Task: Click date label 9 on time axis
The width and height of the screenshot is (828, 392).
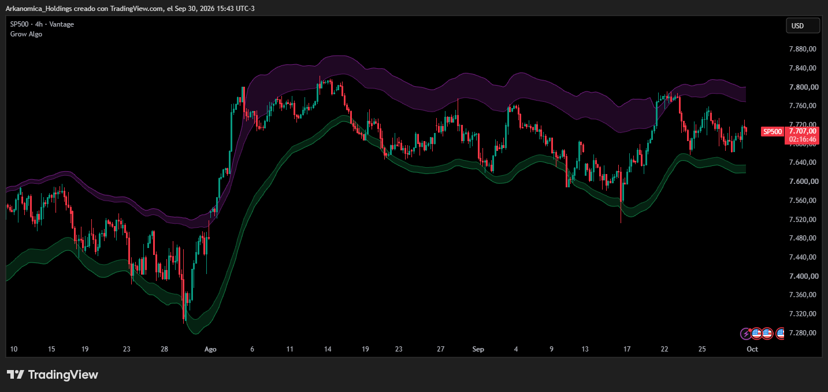Action: [551, 349]
